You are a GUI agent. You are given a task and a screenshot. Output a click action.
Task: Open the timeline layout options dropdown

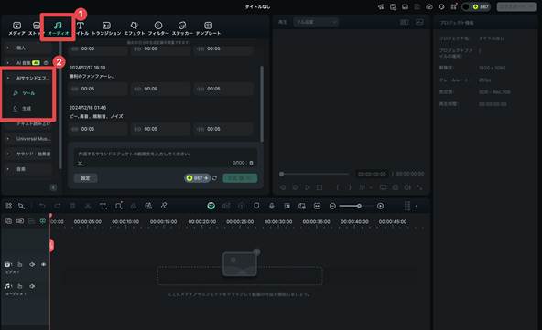coord(417,206)
